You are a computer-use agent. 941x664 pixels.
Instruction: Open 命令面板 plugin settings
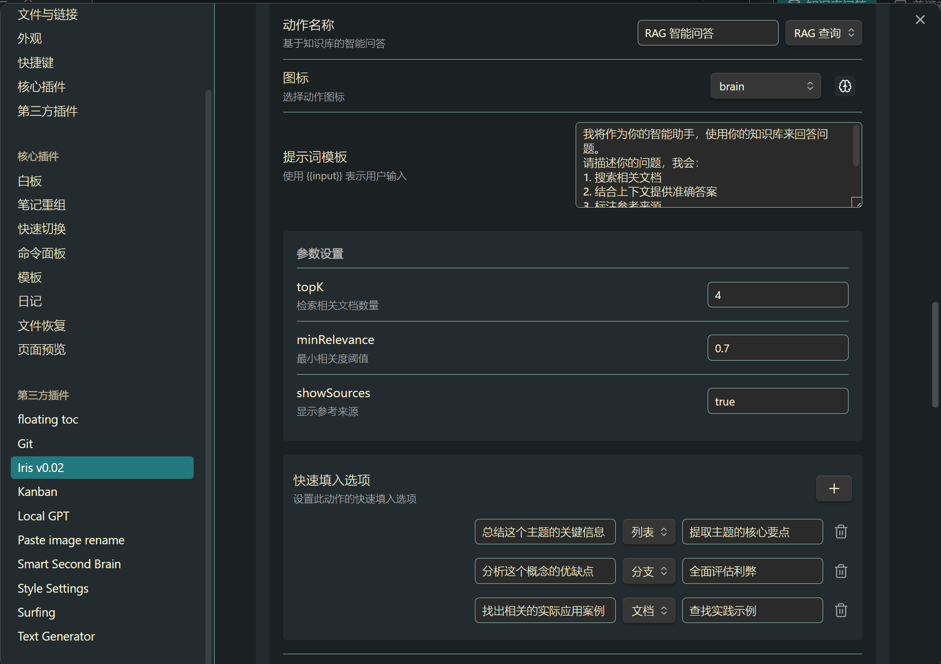click(102, 253)
